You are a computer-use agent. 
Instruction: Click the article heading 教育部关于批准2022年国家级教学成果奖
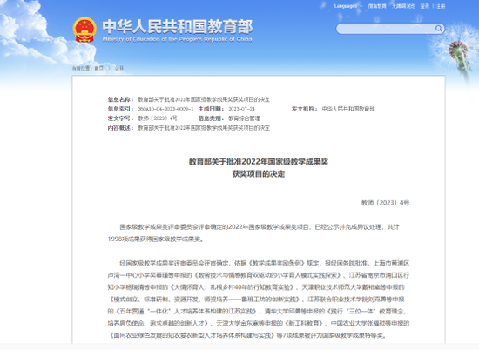tap(259, 162)
